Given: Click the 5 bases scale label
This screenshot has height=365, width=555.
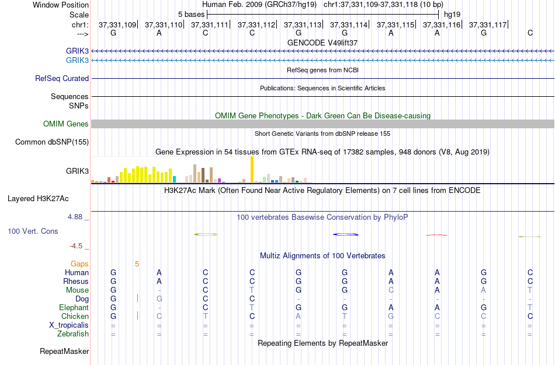Looking at the screenshot, I should tap(191, 15).
